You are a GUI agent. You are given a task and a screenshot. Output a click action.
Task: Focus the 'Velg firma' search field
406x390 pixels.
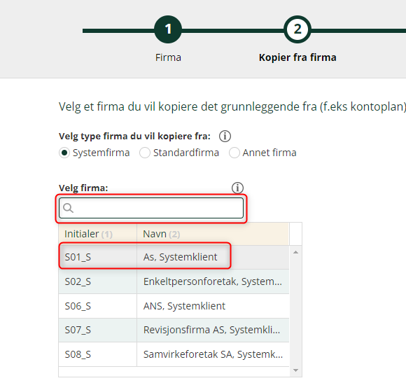pos(151,208)
